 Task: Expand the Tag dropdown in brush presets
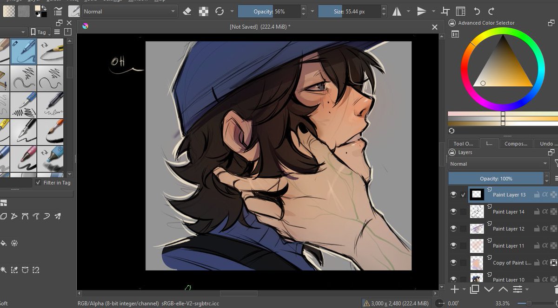pos(39,32)
